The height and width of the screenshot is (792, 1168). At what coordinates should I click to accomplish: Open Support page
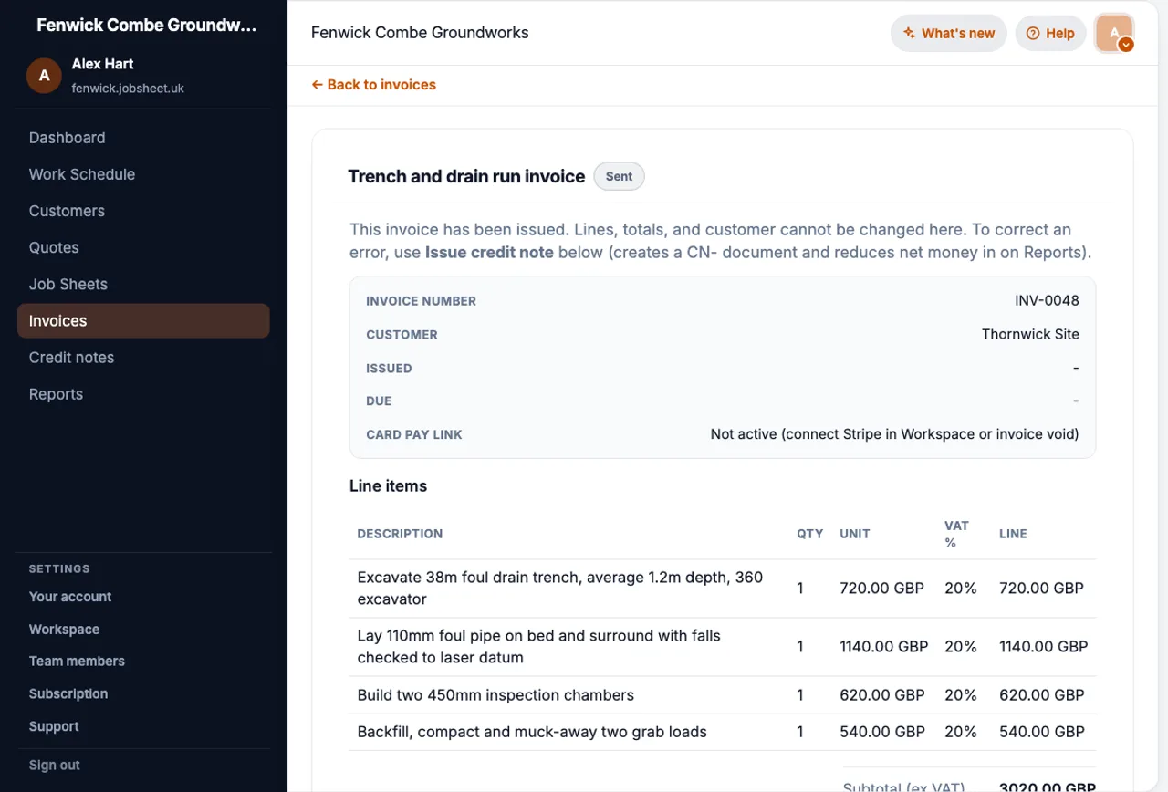[54, 727]
